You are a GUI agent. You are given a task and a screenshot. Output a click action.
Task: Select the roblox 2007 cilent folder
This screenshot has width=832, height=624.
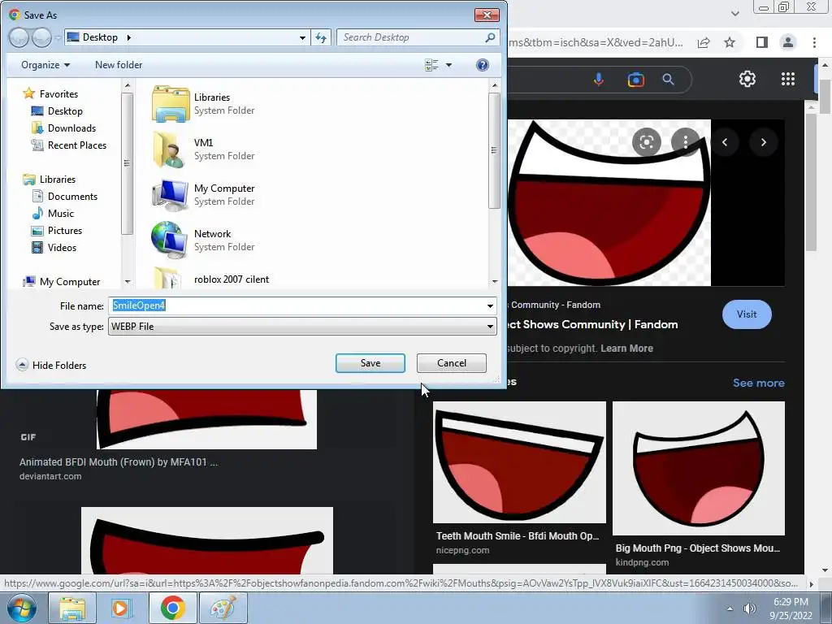tap(232, 279)
